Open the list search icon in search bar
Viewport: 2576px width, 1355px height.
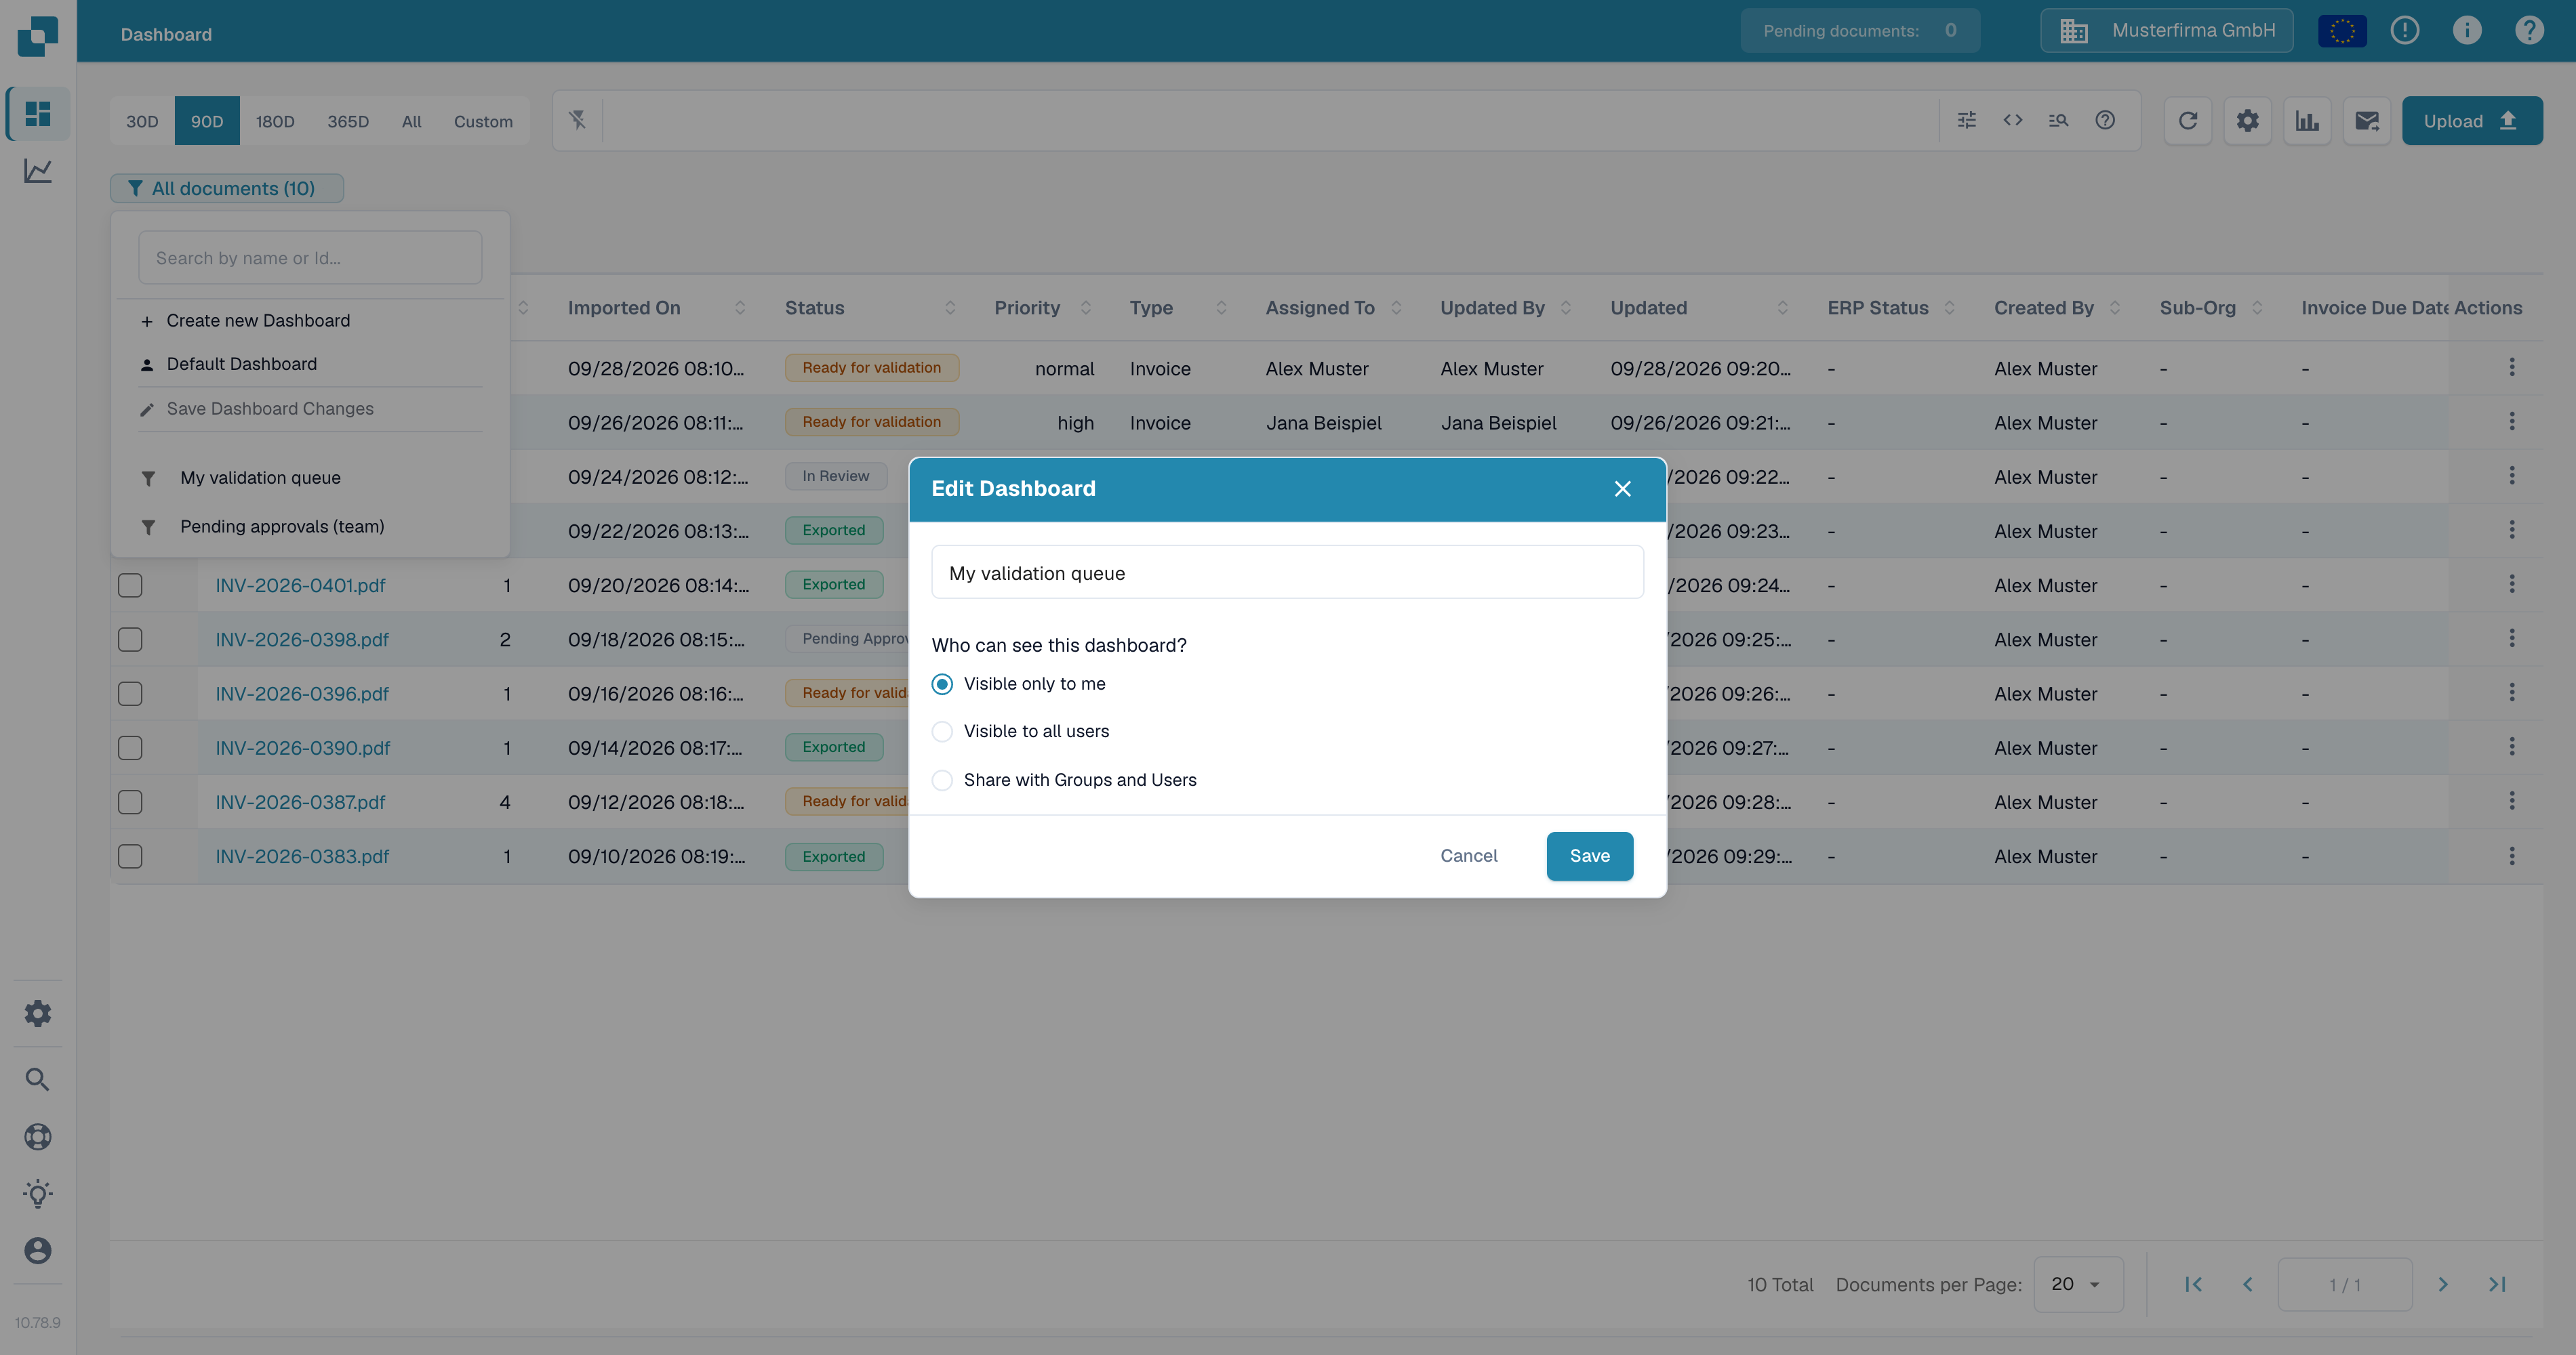pyautogui.click(x=2058, y=120)
